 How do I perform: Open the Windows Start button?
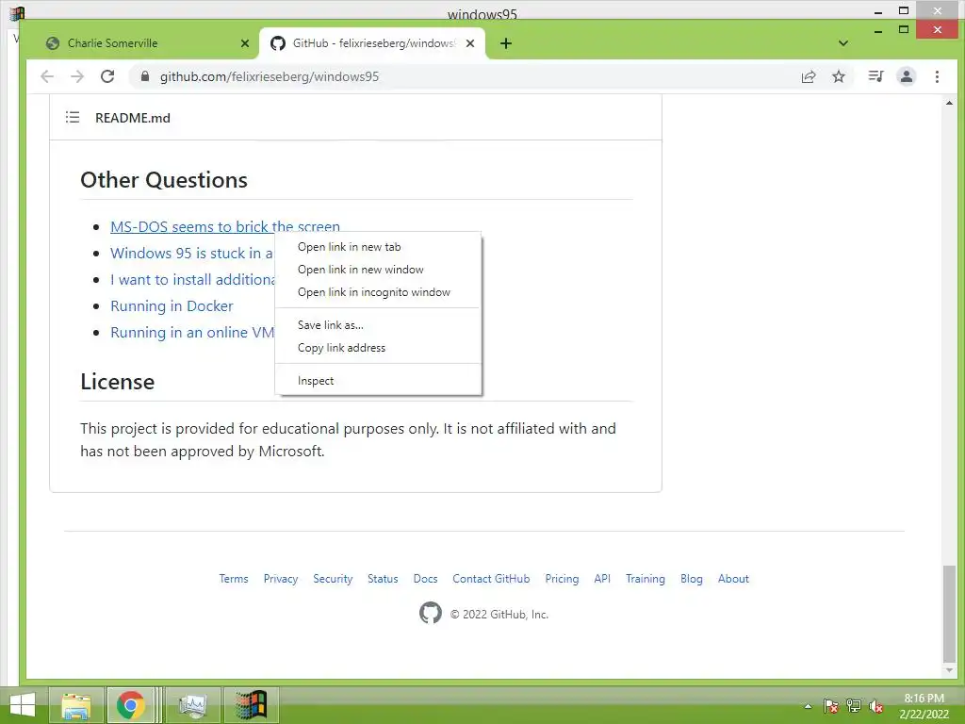pyautogui.click(x=23, y=705)
